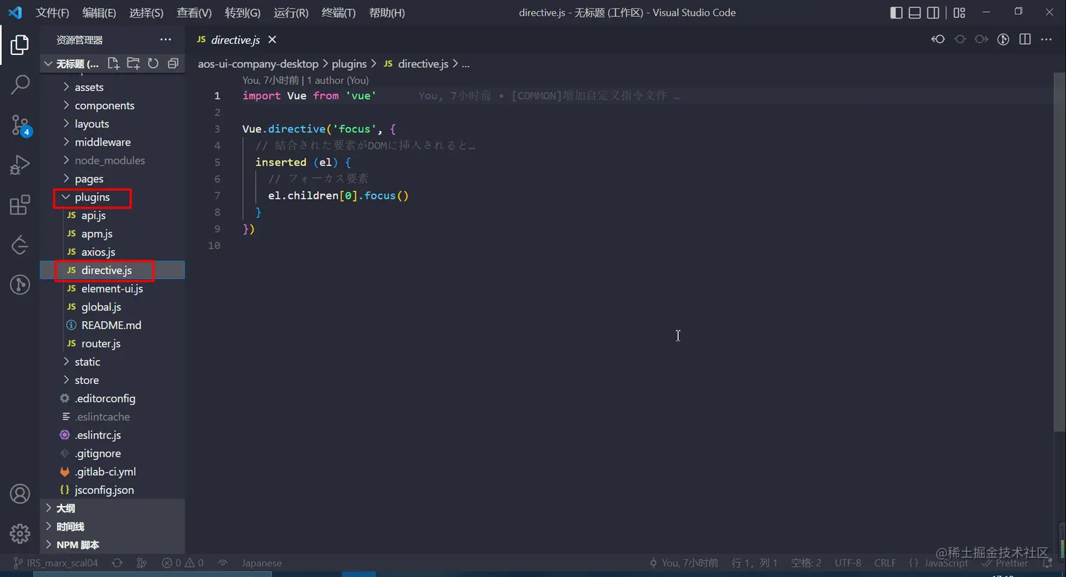Viewport: 1066px width, 577px height.
Task: Open the Manage gear icon
Action: click(x=20, y=533)
